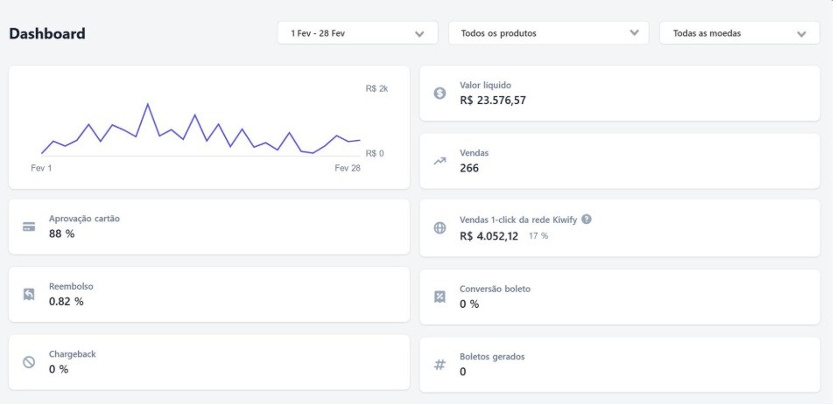Click the R$ 0 axis label on chart
Viewport: 837px width, 405px height.
[375, 154]
